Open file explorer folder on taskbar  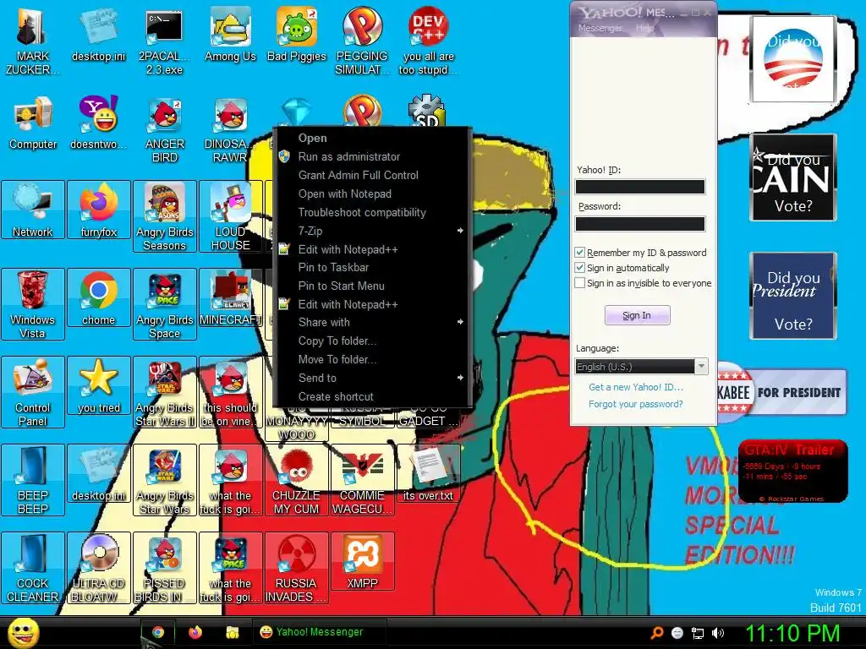[233, 632]
